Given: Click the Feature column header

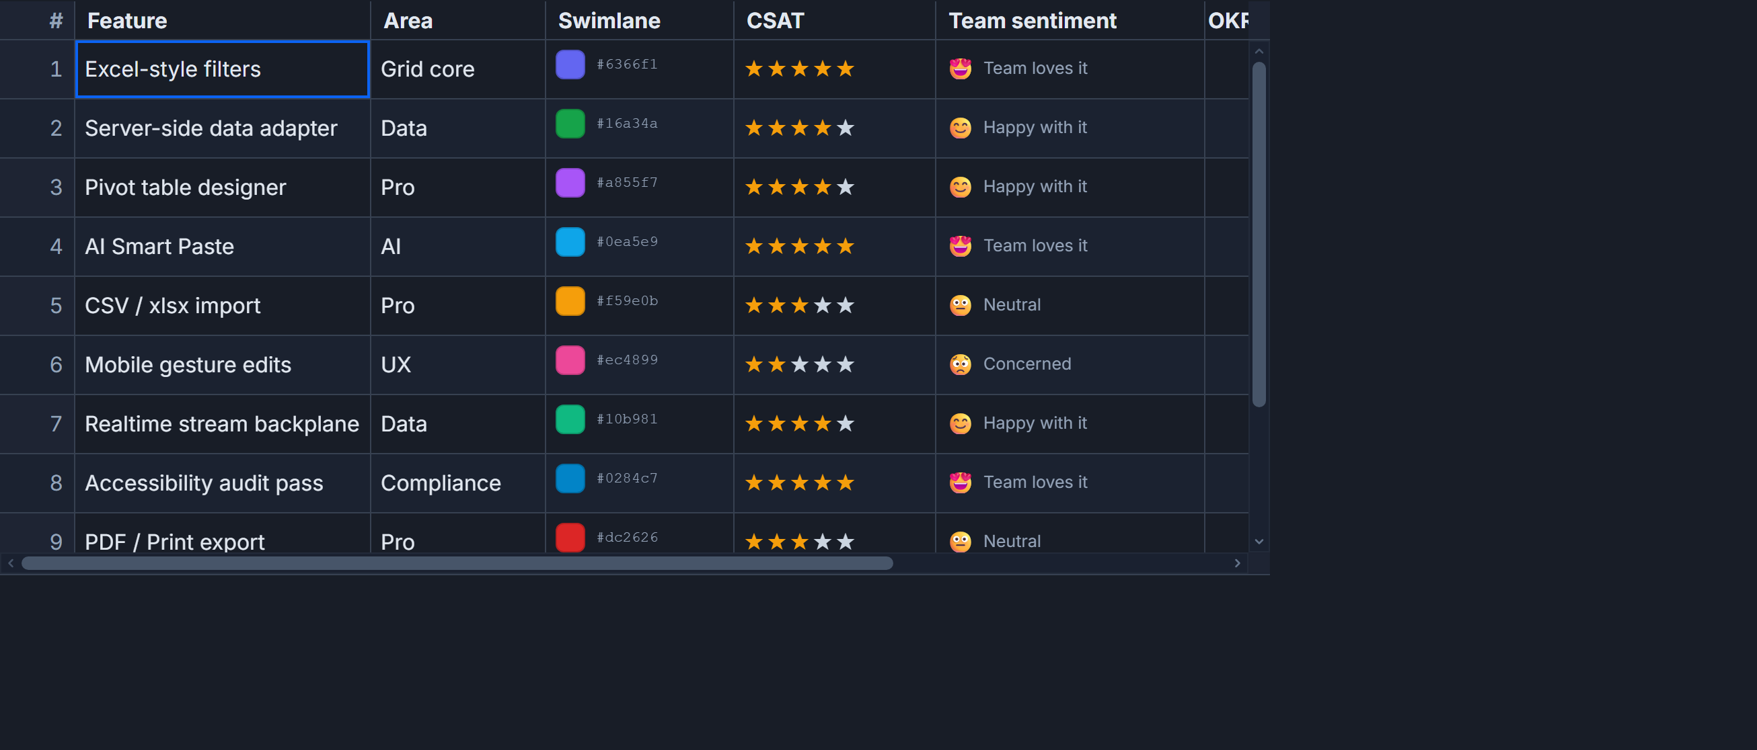Looking at the screenshot, I should (223, 20).
